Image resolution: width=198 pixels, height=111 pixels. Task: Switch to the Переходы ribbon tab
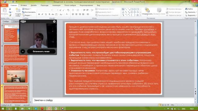(45, 5)
